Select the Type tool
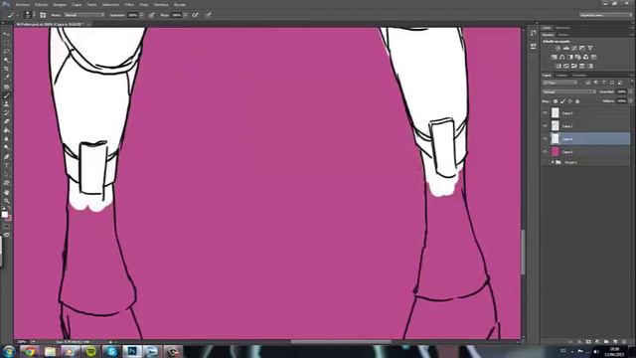636x358 pixels. pyautogui.click(x=6, y=166)
